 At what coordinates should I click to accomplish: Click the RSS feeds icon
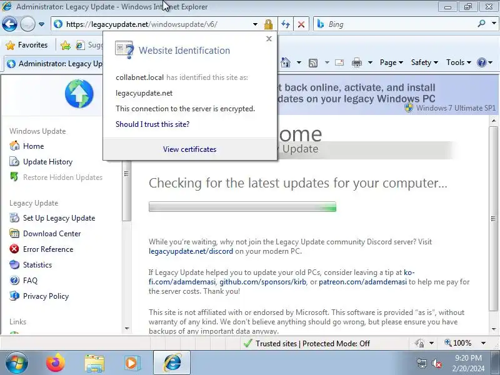pos(313,63)
